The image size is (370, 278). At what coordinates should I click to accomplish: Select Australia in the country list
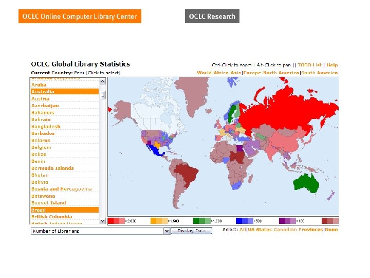click(65, 92)
